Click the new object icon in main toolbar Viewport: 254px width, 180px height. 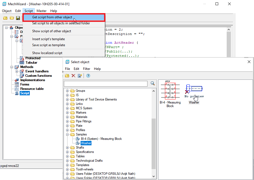5,18
